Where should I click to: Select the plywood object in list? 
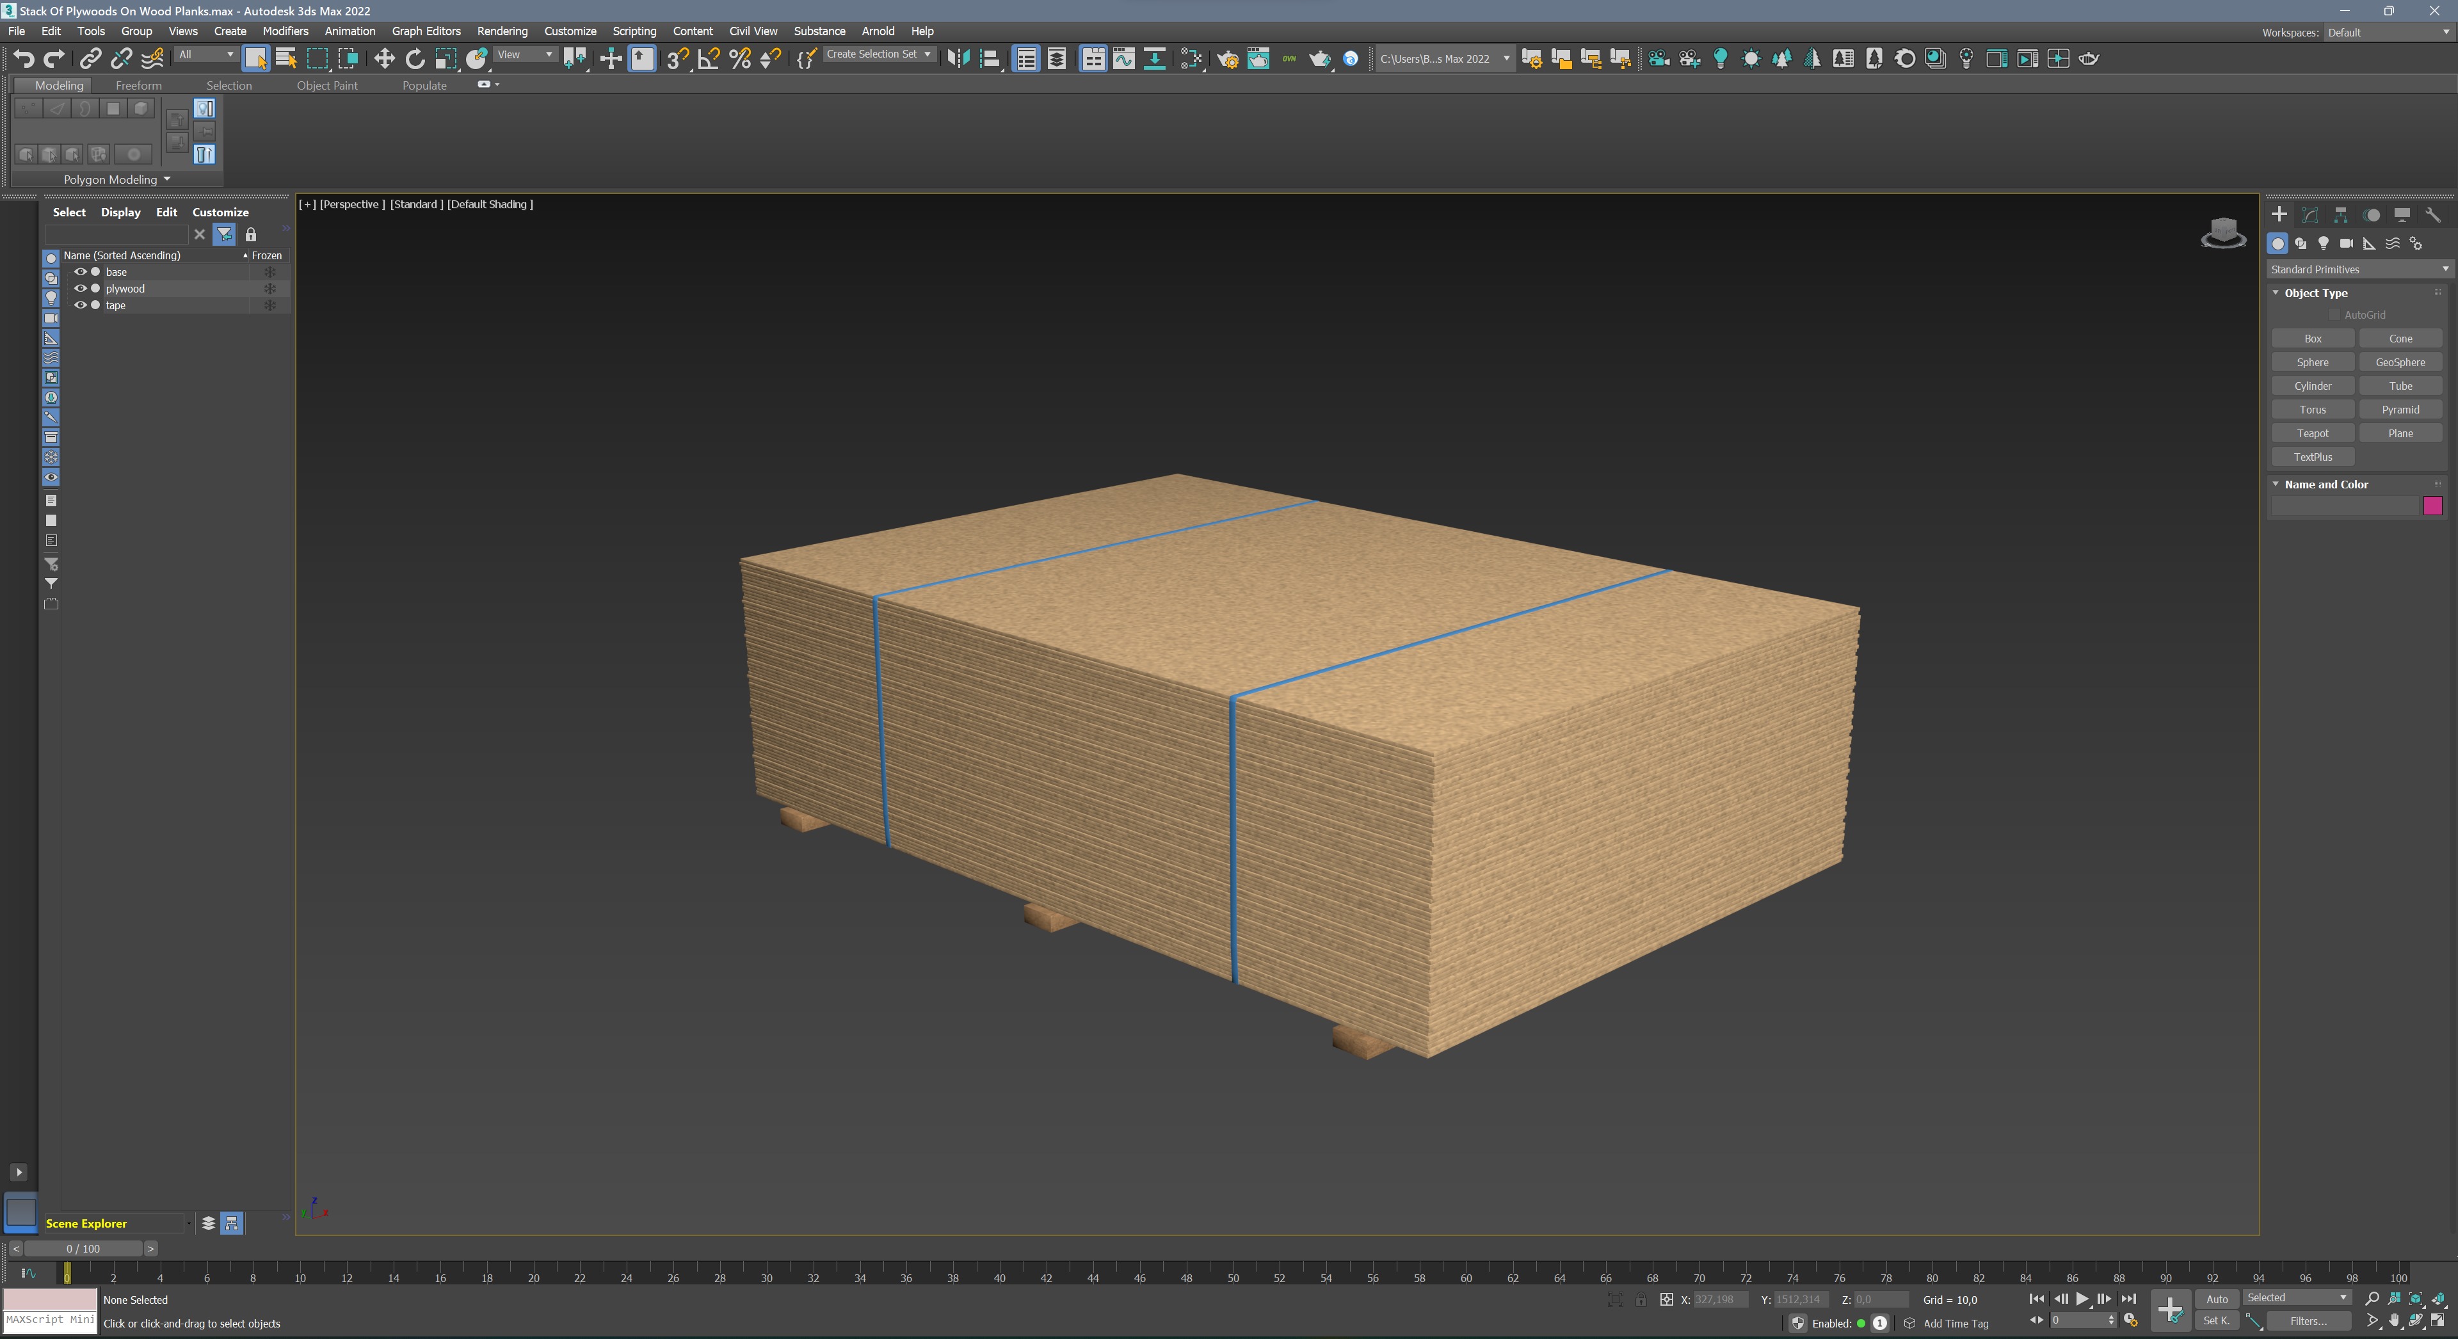coord(125,288)
